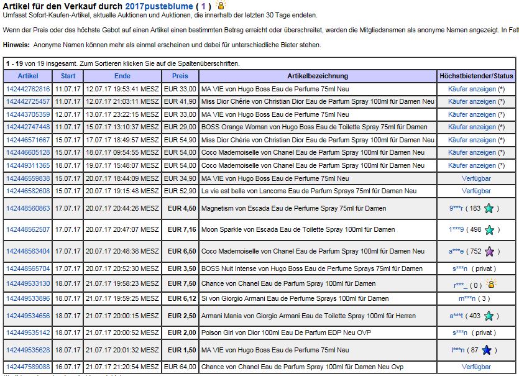Viewport: 519px width, 376px height.
Task: Click Verfügbar for the EUR 34,90 MA VIE item
Action: (x=476, y=178)
